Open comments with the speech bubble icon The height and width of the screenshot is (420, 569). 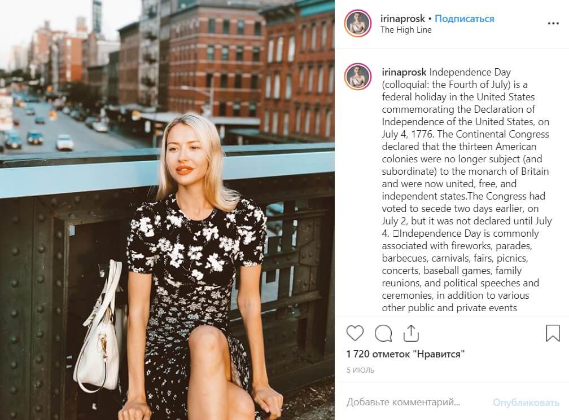point(383,333)
